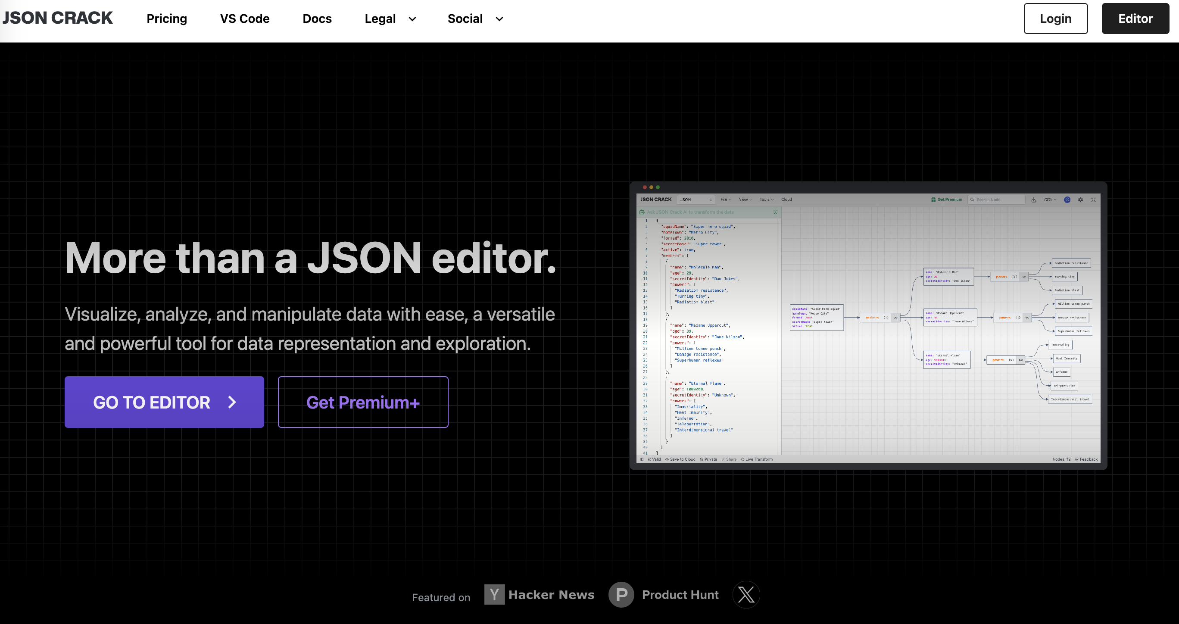Click the "More than a JSON editor." heading
Image resolution: width=1179 pixels, height=624 pixels.
(x=310, y=258)
